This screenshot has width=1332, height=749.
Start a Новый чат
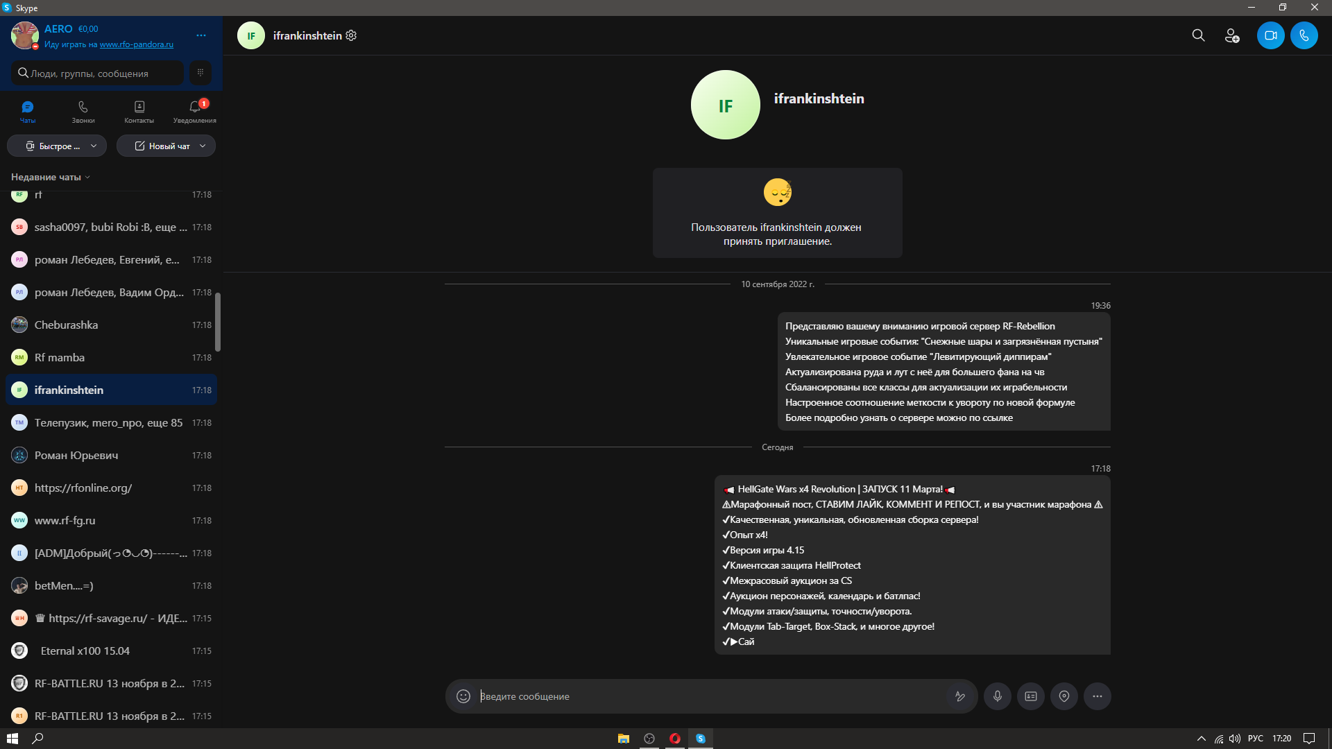click(x=162, y=146)
